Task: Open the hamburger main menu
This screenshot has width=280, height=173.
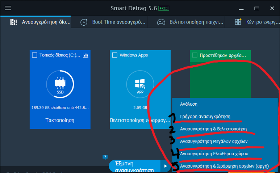Action: tap(8, 8)
